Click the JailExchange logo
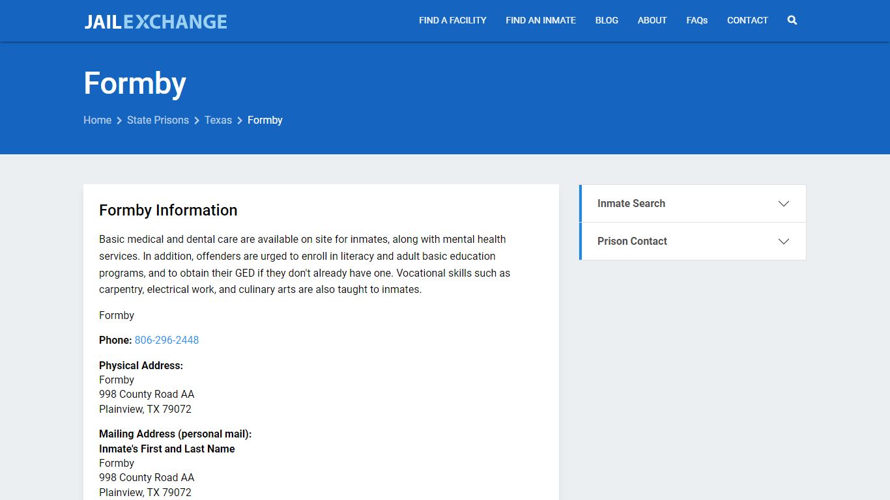 156,21
